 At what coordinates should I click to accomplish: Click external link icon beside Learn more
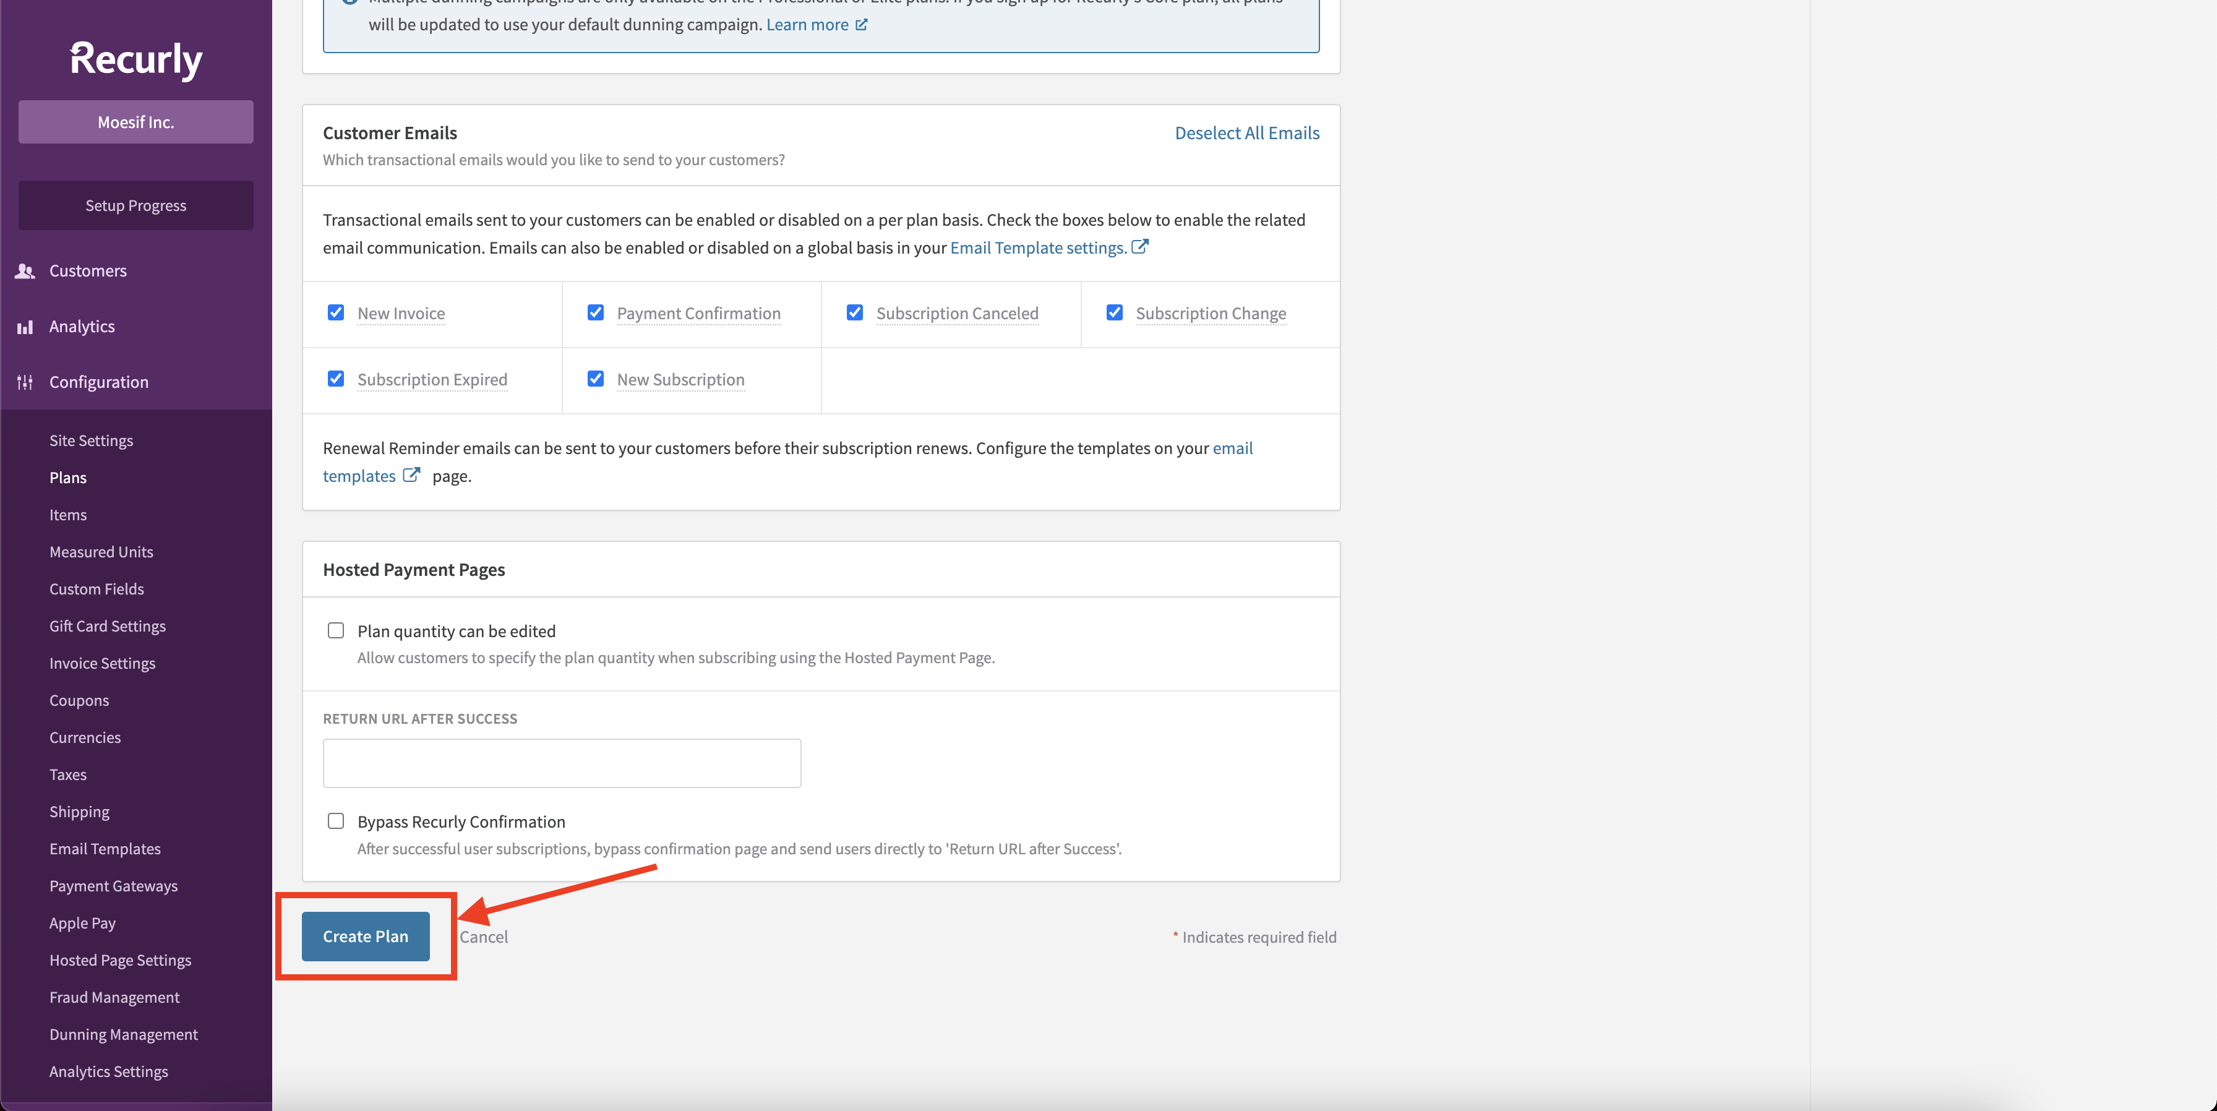(x=862, y=25)
